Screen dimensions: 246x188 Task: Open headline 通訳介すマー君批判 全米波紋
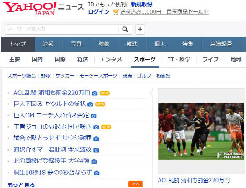coord(52,150)
